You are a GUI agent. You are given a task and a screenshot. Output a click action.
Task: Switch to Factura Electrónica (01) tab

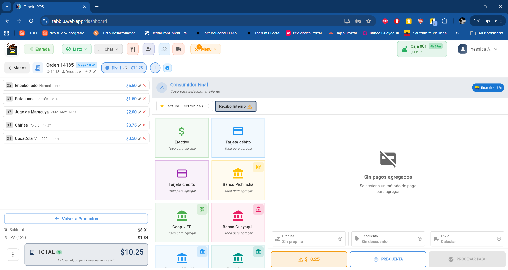pyautogui.click(x=185, y=106)
